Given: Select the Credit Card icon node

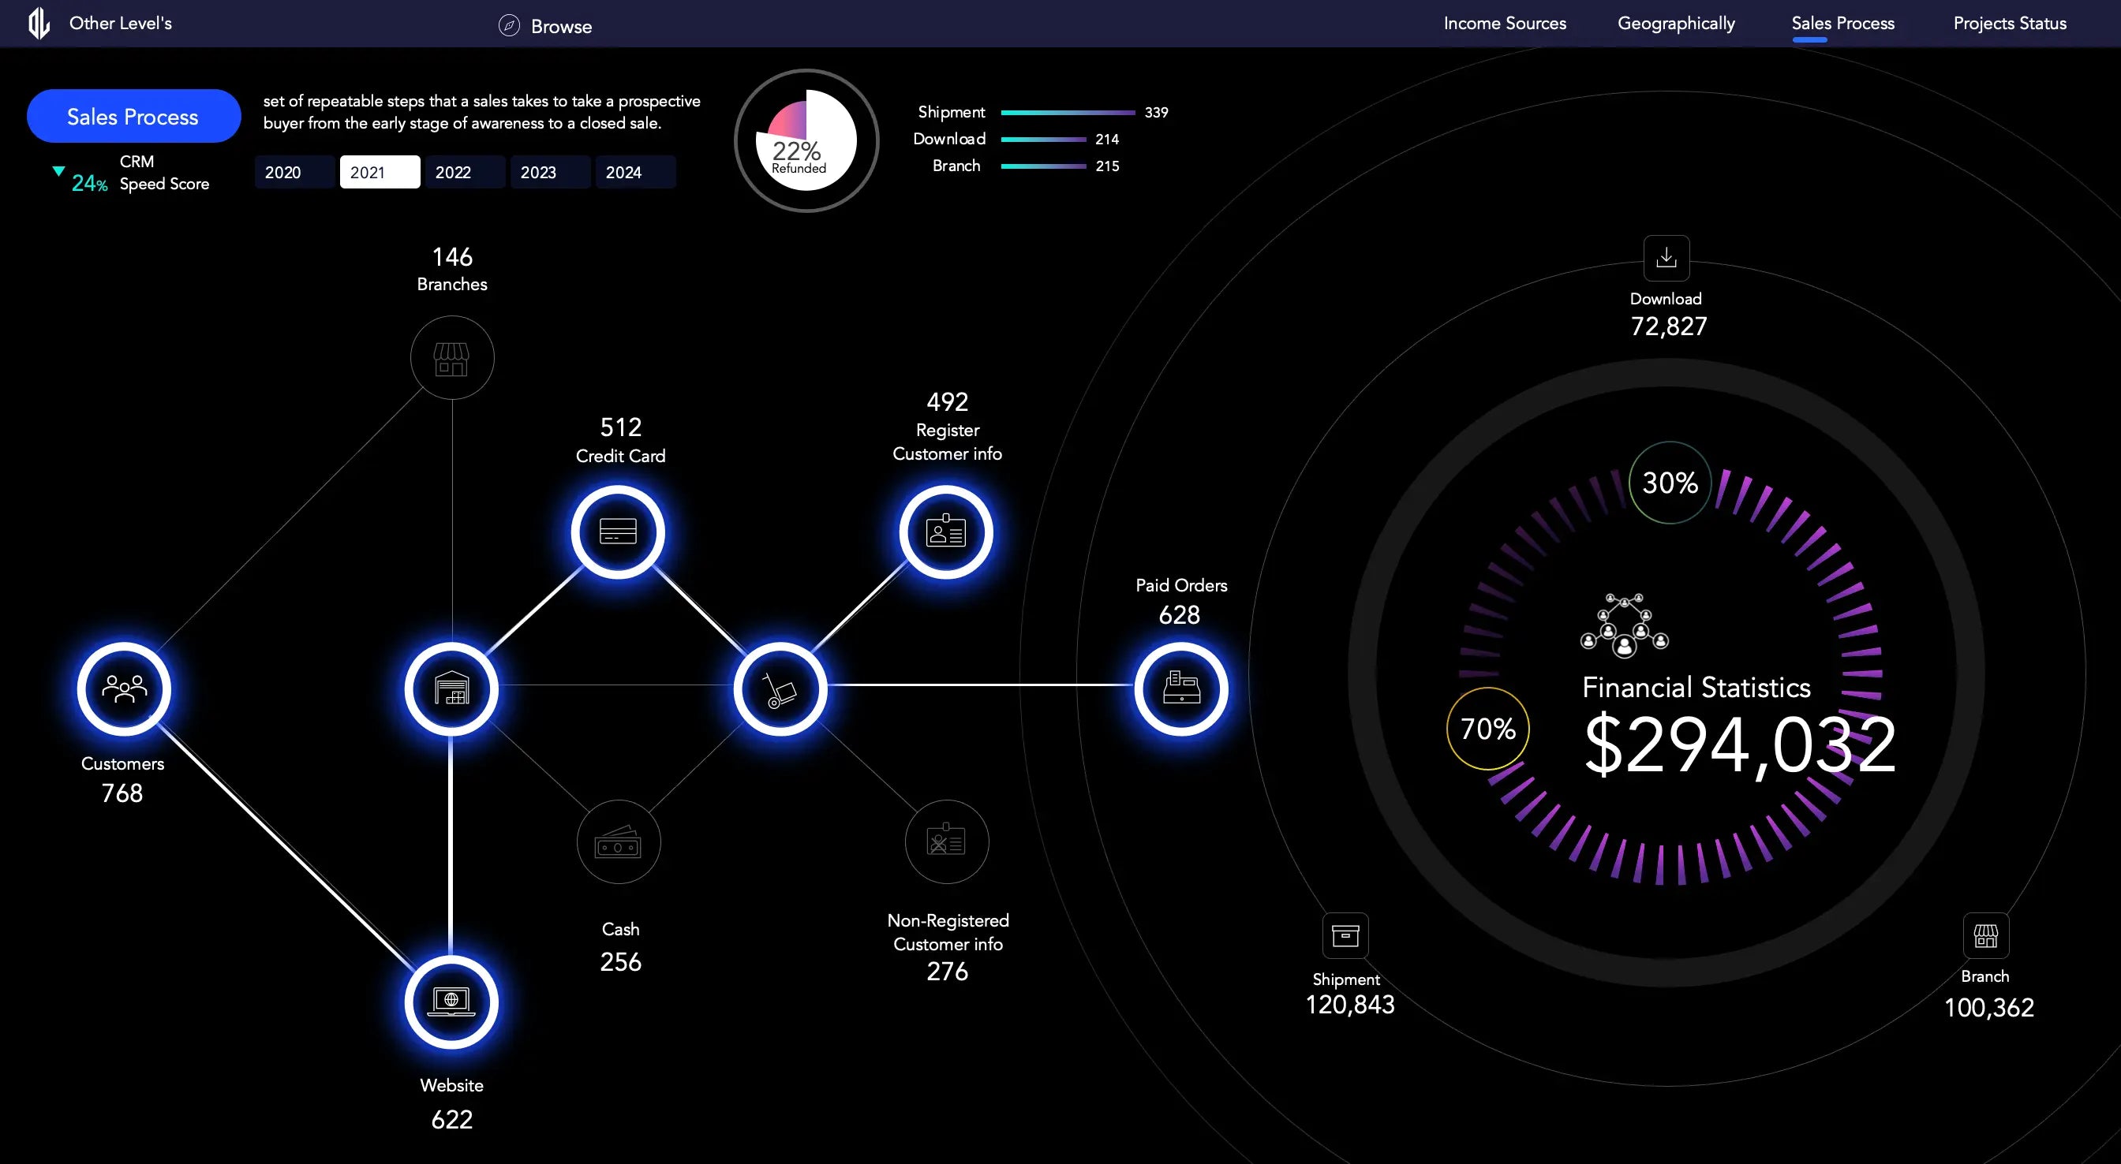Looking at the screenshot, I should (618, 532).
